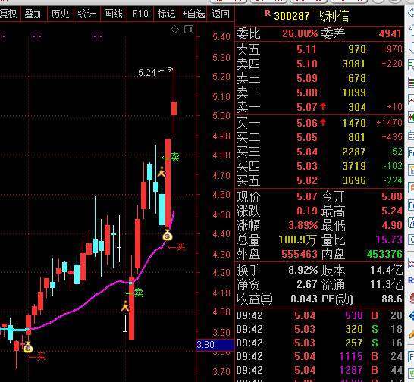Add stock to watchlist via +自选
This screenshot has height=382, width=414.
(x=193, y=14)
